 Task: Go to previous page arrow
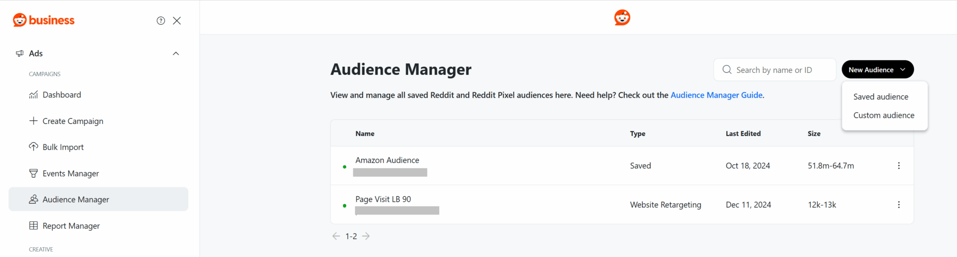click(336, 236)
